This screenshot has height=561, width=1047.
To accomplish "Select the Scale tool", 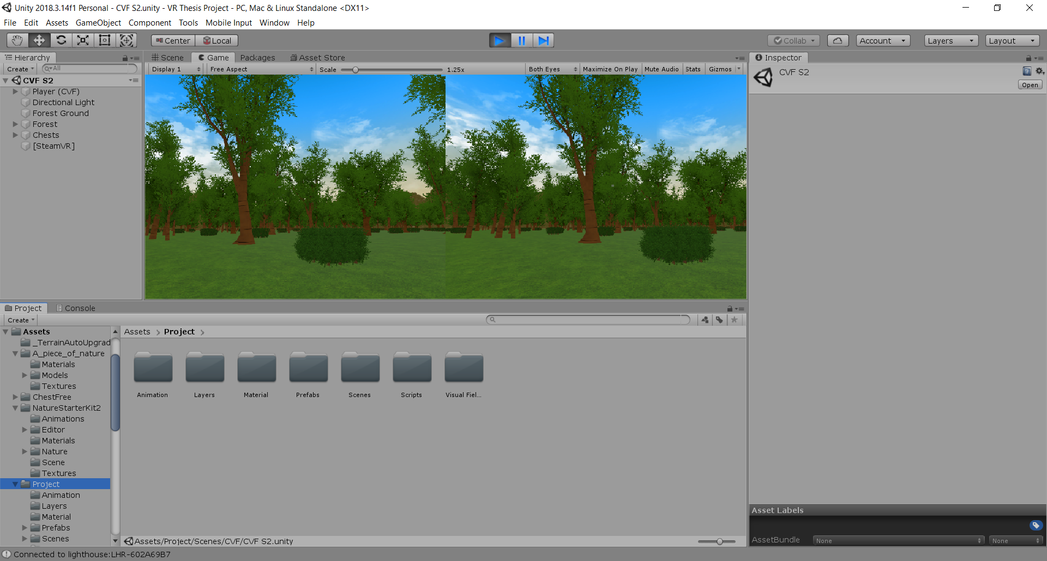I will click(83, 40).
